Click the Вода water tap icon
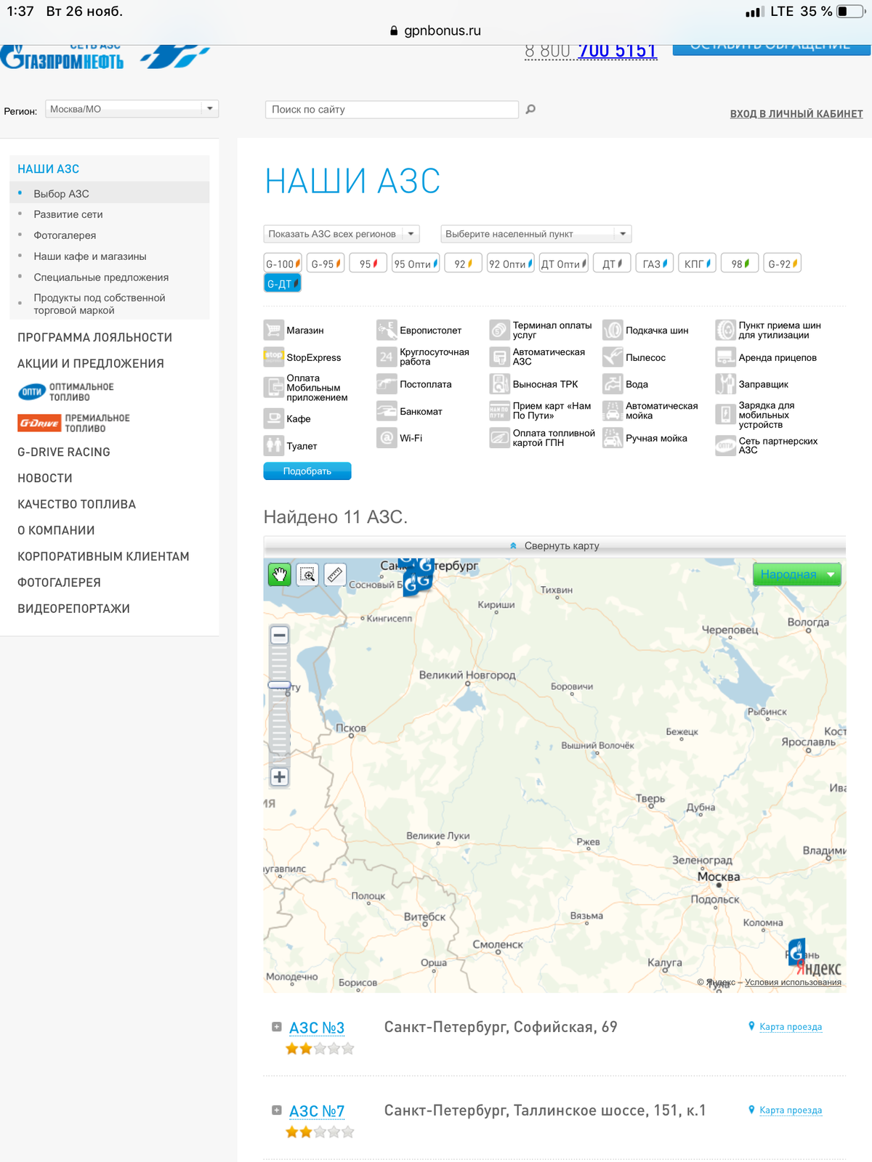The height and width of the screenshot is (1162, 872). point(613,383)
